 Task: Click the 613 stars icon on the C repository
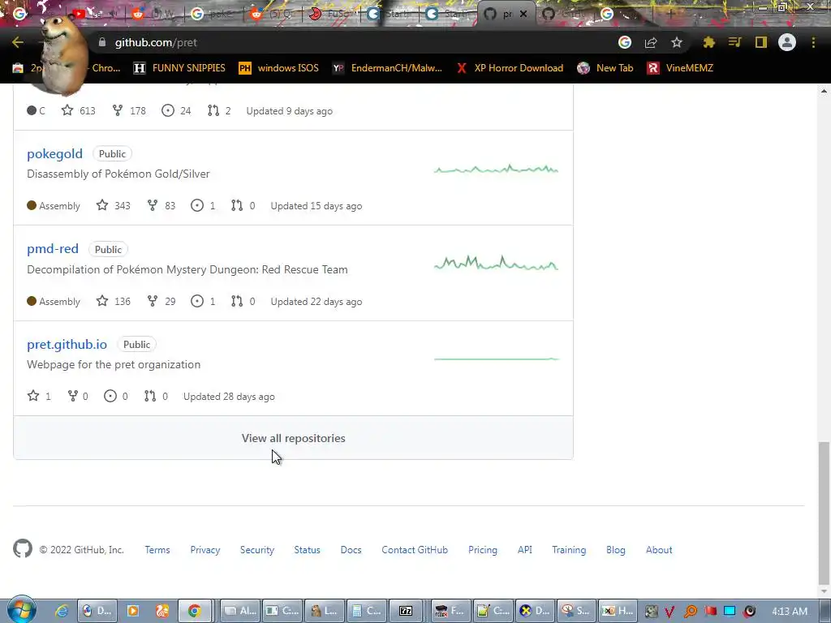67,110
